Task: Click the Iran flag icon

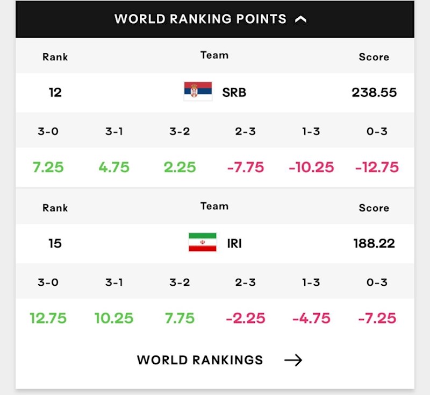Action: click(203, 242)
